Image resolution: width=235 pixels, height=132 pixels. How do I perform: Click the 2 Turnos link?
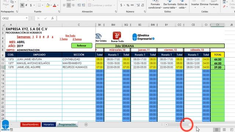pyautogui.click(x=77, y=39)
